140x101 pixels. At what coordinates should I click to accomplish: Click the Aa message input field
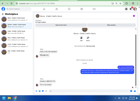(x=89, y=91)
